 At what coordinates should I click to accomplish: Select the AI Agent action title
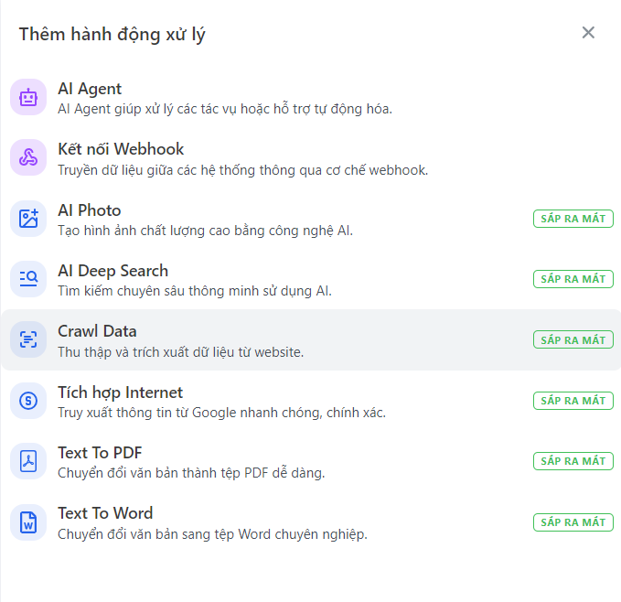(90, 89)
